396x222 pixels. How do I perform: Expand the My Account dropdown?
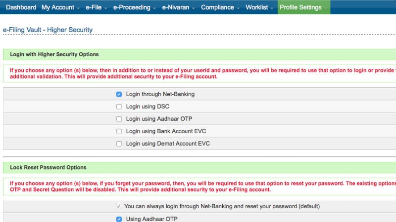tap(60, 7)
